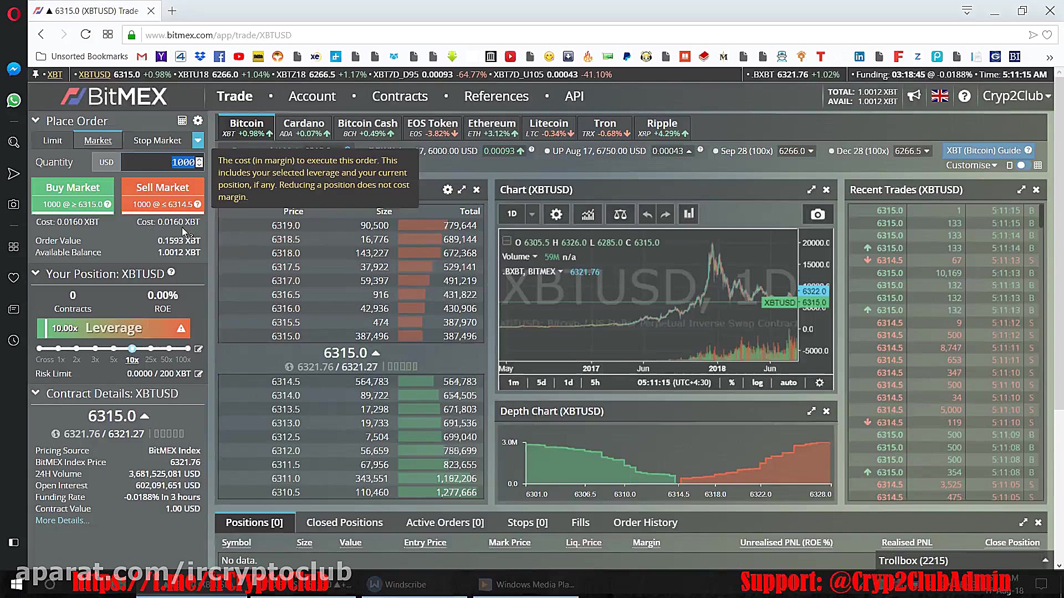Toggle percent scale on chart

pos(731,383)
